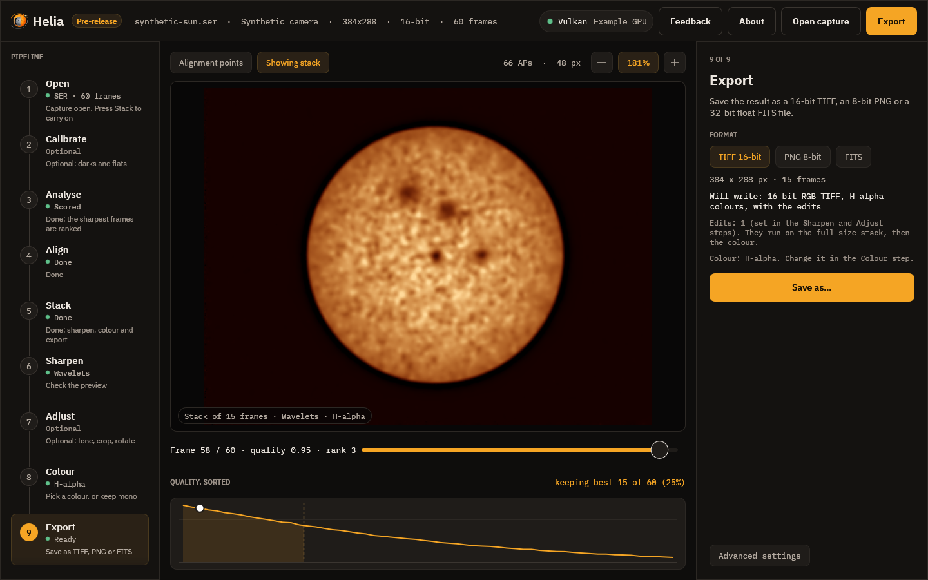Choose TIFF 16-bit export format
The height and width of the screenshot is (580, 928).
coord(740,157)
